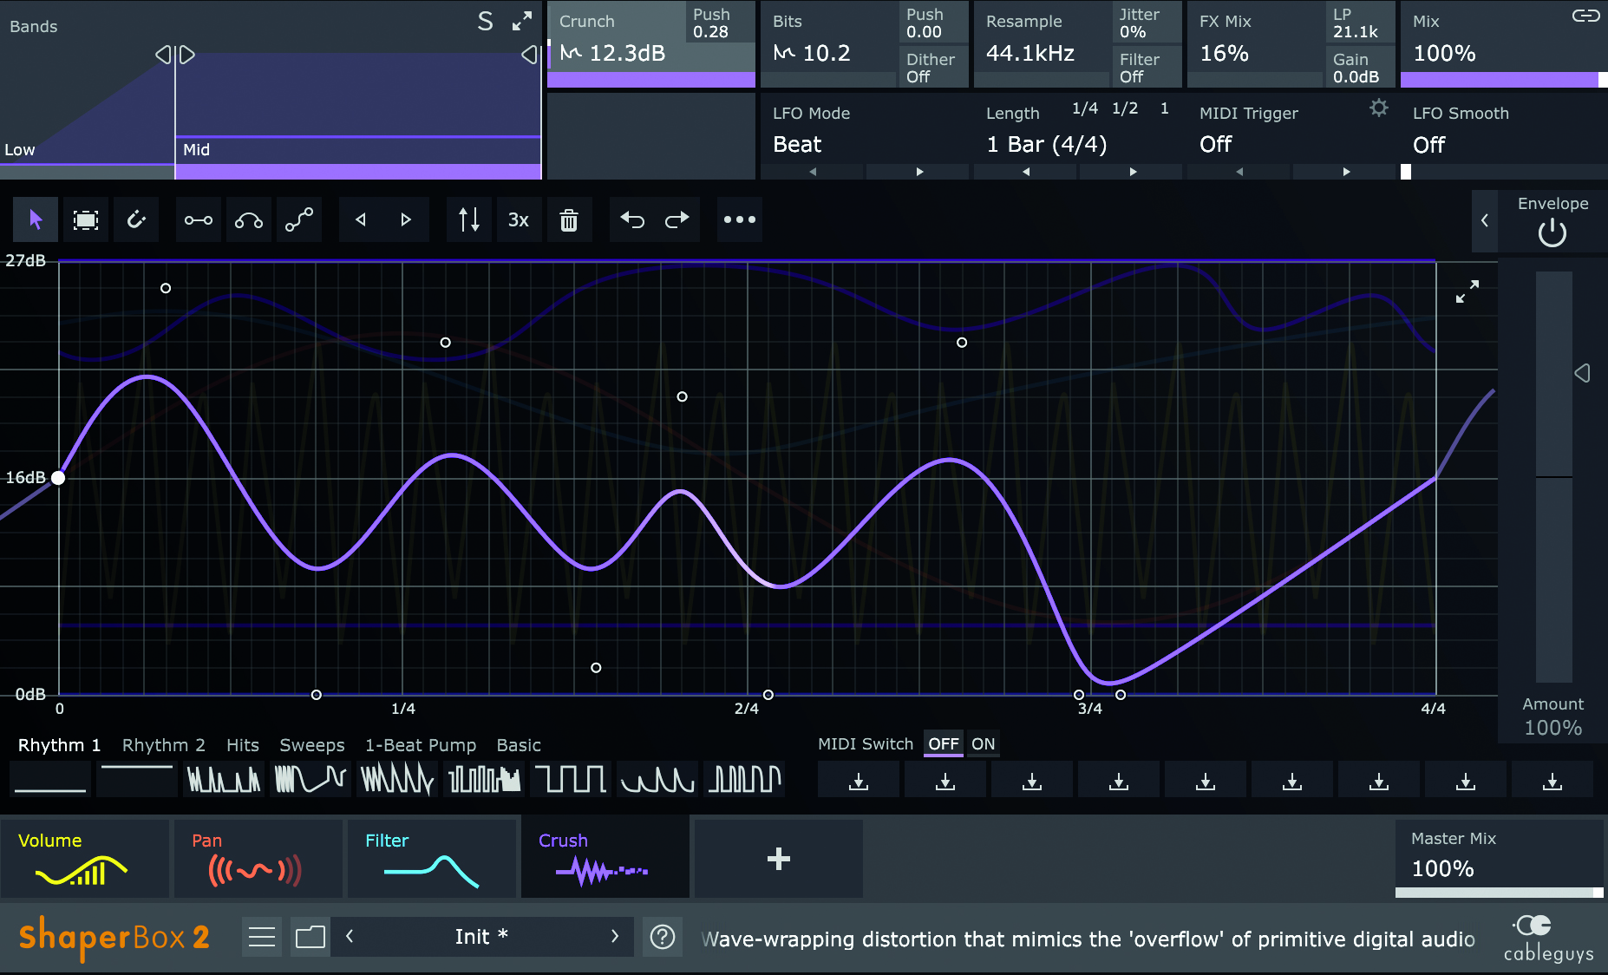Screen dimensions: 1608x975
Task: Select the Pan shaper
Action: pyautogui.click(x=258, y=859)
